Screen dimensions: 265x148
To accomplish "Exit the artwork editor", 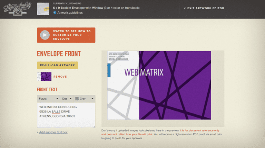I will pos(204,8).
